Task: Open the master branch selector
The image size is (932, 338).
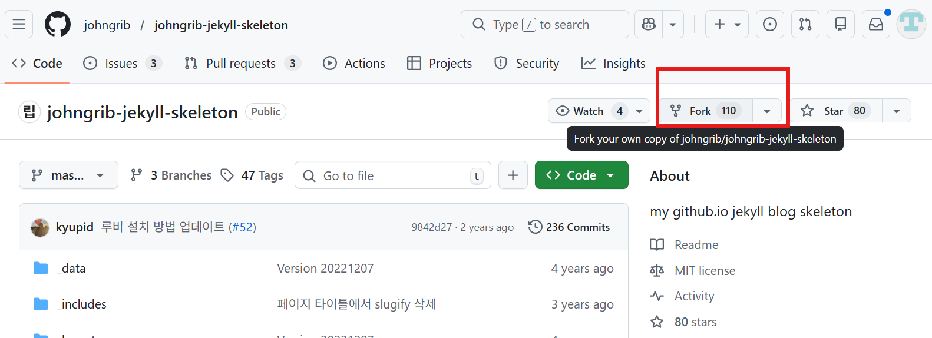Action: click(x=68, y=175)
